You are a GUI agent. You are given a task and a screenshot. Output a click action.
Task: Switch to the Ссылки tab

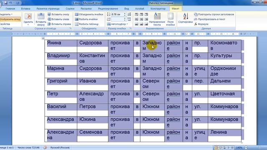click(x=70, y=8)
